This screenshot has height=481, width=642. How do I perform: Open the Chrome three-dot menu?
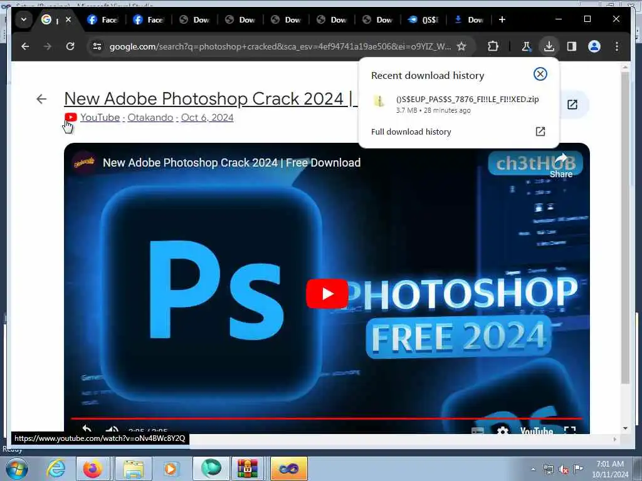[x=617, y=46]
